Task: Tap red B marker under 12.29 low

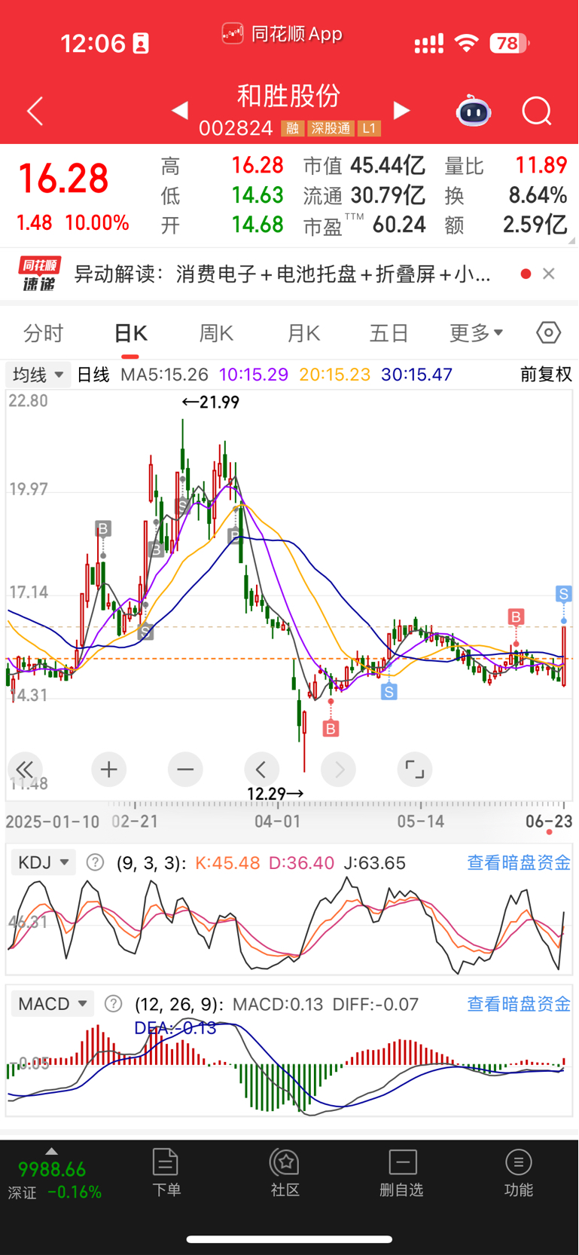Action: tap(331, 729)
